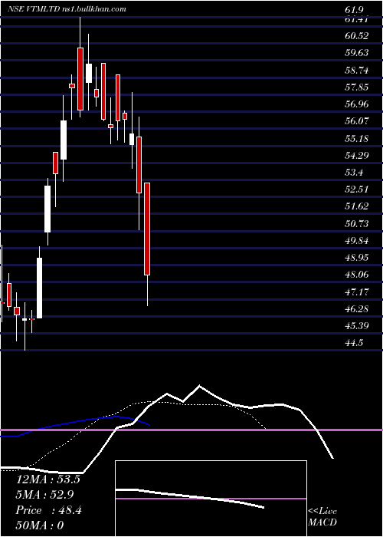Click the NSE VTMLTD chart title
383x537 pixels.
pyautogui.click(x=67, y=9)
